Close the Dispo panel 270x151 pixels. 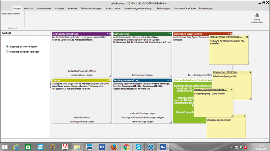point(110,80)
